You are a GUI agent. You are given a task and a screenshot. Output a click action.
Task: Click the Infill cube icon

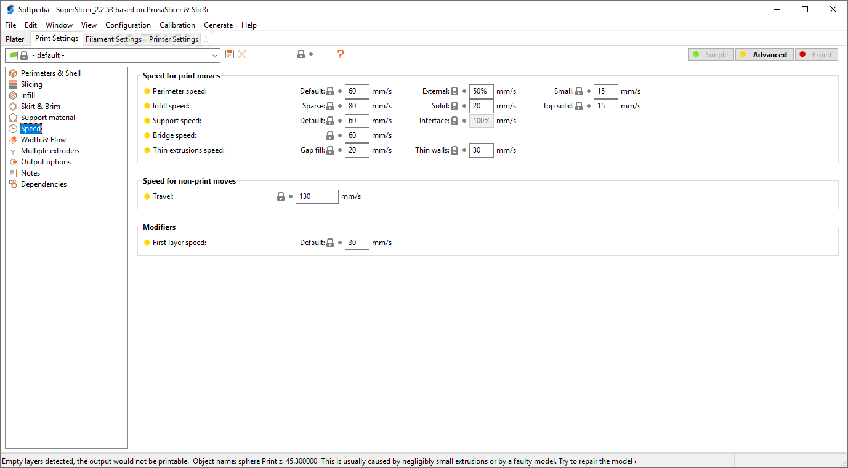pos(13,95)
